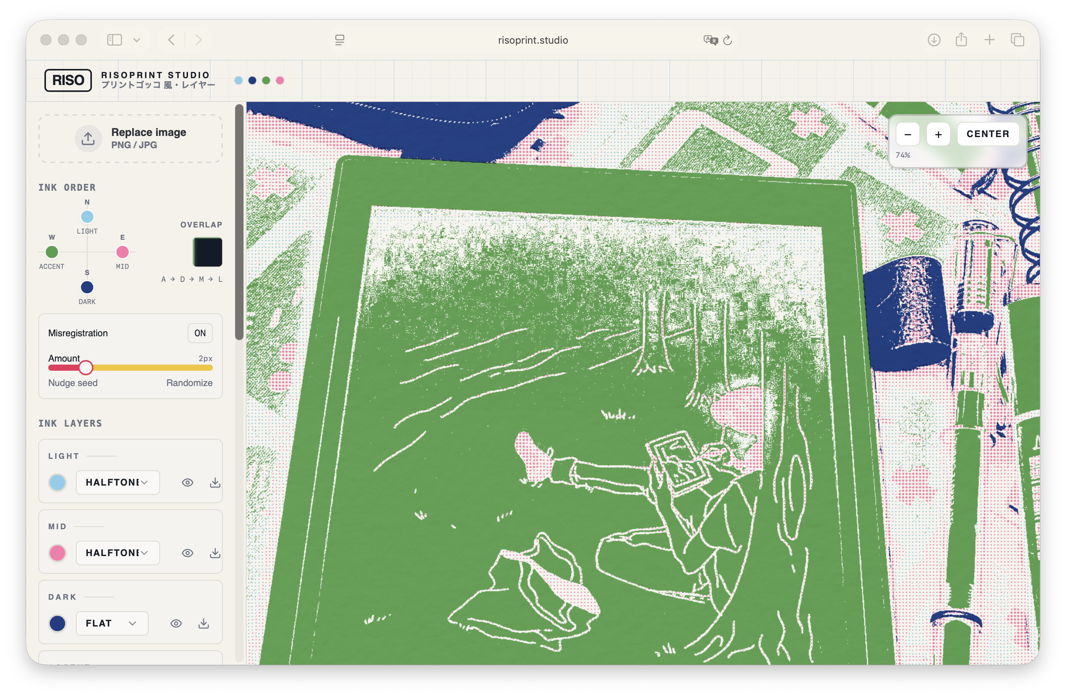Open the Light layer Halftone dropdown
The width and height of the screenshot is (1066, 697).
[x=118, y=483]
